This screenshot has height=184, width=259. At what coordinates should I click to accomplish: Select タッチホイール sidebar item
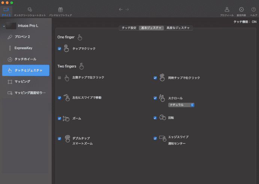(26, 59)
